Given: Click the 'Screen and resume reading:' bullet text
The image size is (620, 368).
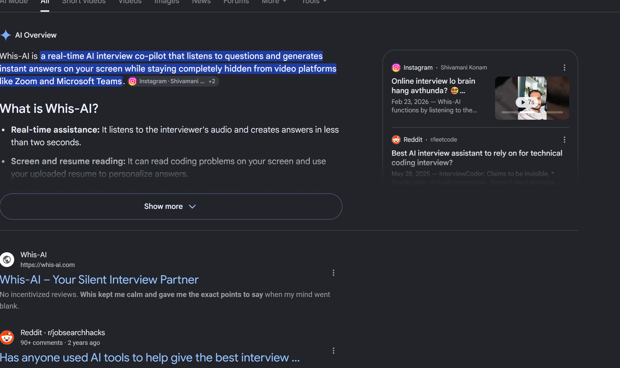Looking at the screenshot, I should (68, 161).
